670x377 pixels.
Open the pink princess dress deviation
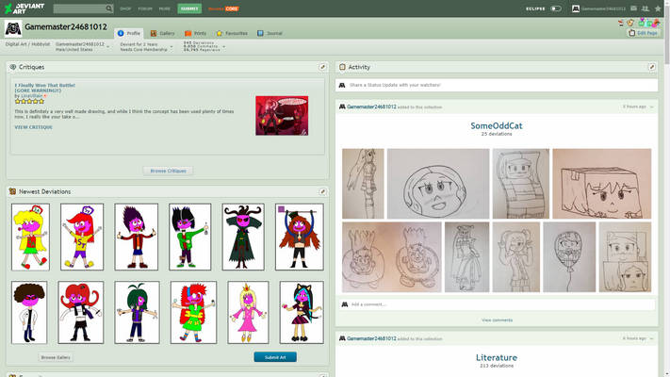[x=248, y=313]
